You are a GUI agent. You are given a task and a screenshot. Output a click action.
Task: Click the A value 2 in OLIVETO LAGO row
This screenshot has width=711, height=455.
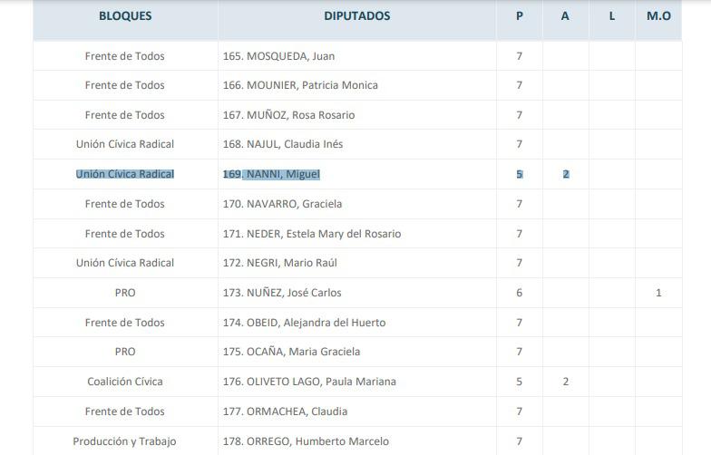pos(565,382)
